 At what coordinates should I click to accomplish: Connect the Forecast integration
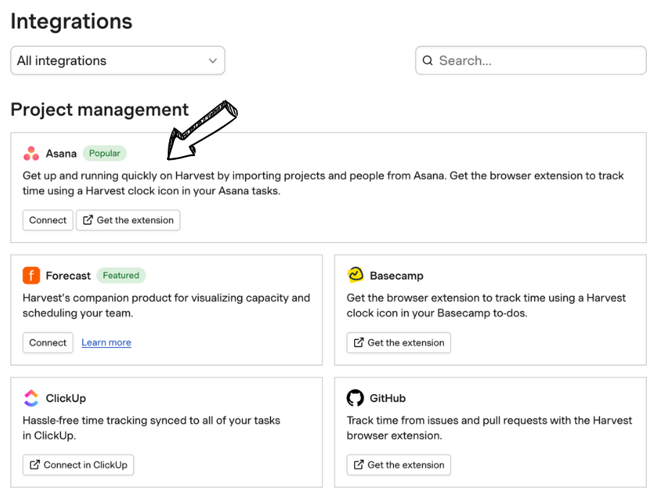coord(48,342)
